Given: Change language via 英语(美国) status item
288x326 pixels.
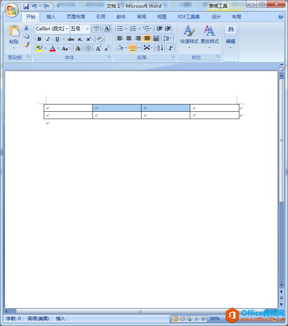Looking at the screenshot, I should (38, 319).
